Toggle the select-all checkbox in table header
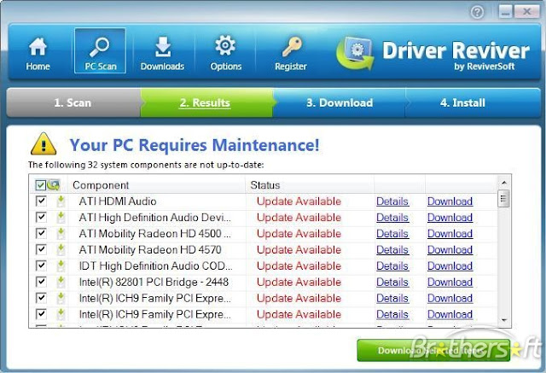This screenshot has width=546, height=373. 40,185
